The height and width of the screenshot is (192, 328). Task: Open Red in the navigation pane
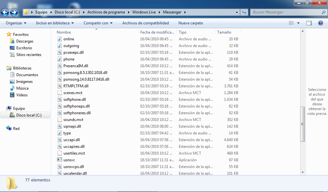[x=16, y=129]
